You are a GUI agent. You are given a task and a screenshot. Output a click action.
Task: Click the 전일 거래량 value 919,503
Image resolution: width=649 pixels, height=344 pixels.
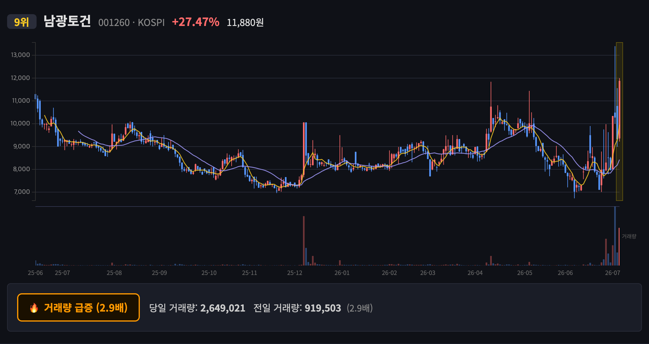(323, 308)
